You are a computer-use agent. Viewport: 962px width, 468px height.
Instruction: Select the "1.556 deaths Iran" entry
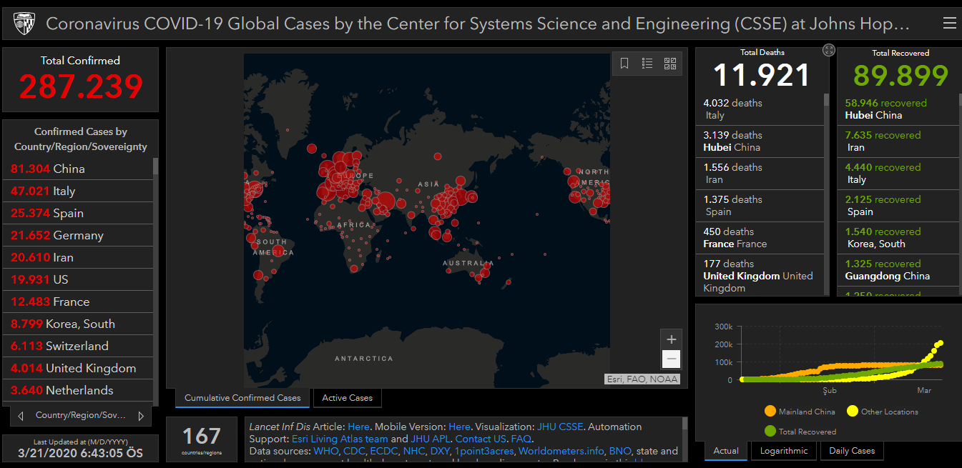(x=760, y=174)
